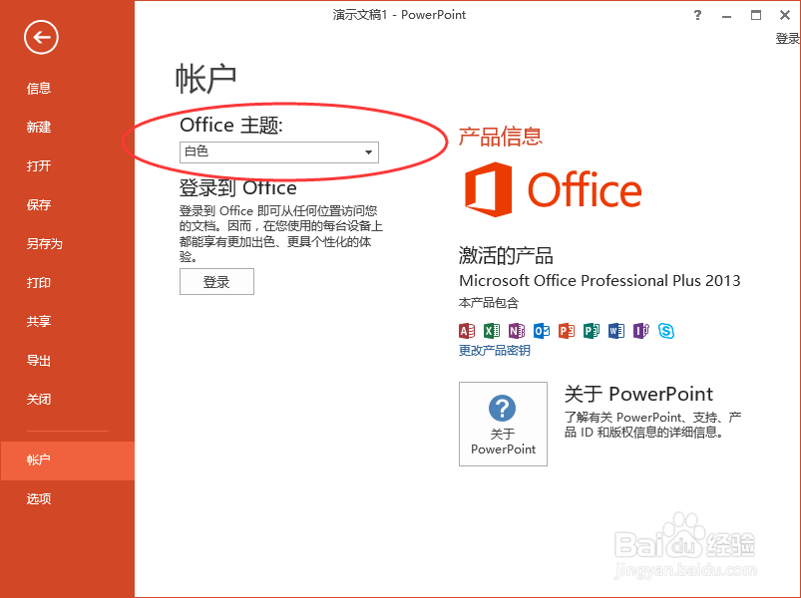Click the Outlook icon in product list
The image size is (801, 598).
pyautogui.click(x=542, y=331)
